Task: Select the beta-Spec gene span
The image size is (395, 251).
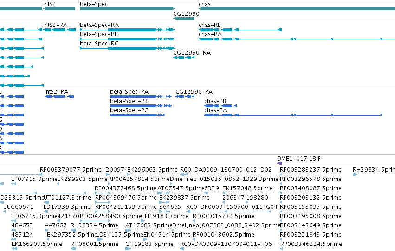Action: (127, 9)
